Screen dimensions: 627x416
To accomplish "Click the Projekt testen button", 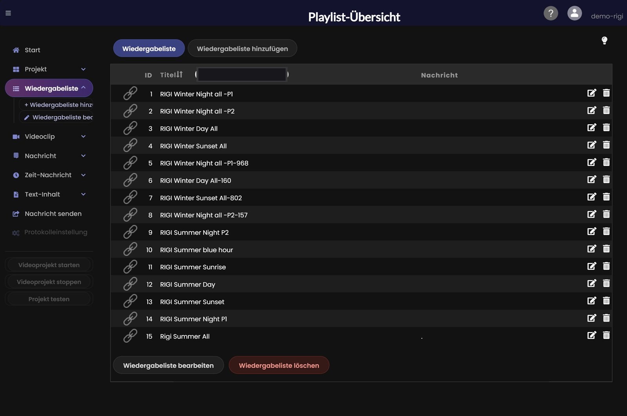I will point(49,299).
